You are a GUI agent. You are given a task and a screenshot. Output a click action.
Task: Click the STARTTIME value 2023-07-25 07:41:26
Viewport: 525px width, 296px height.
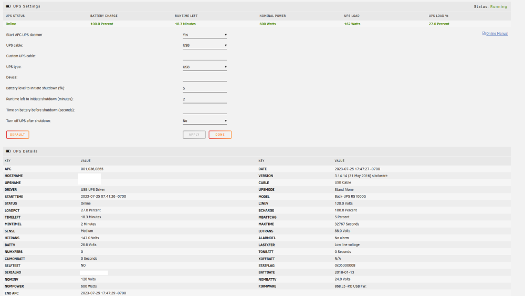103,197
